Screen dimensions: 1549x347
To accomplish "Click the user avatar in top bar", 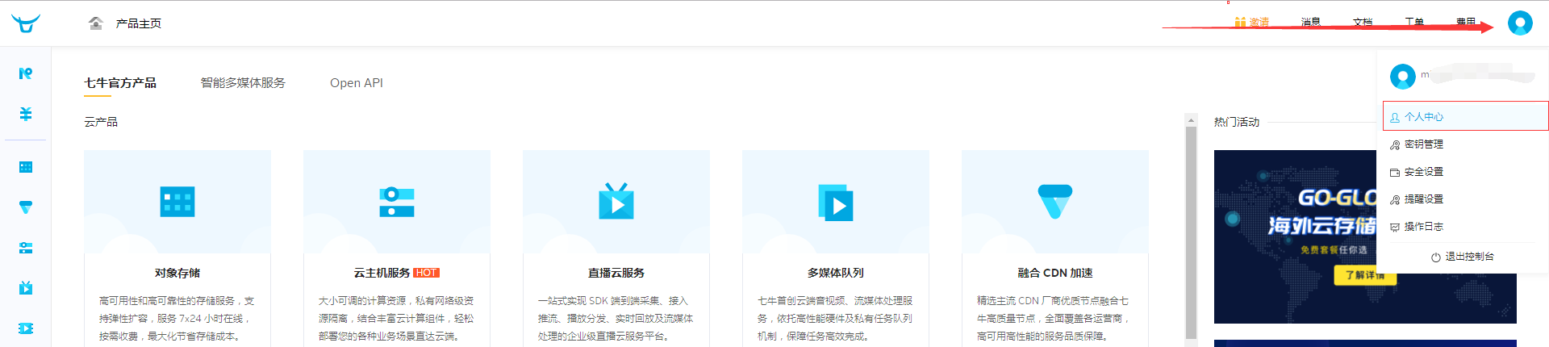I will click(1520, 23).
